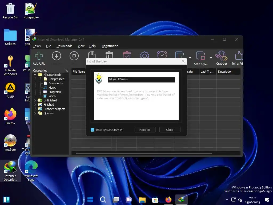Viewport: 273px width, 205px height.
Task: Click the Next Tip button
Action: click(x=145, y=130)
